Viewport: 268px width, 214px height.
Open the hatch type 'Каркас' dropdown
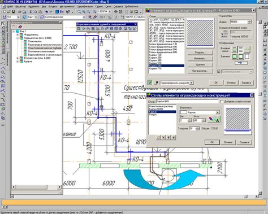click(x=218, y=112)
